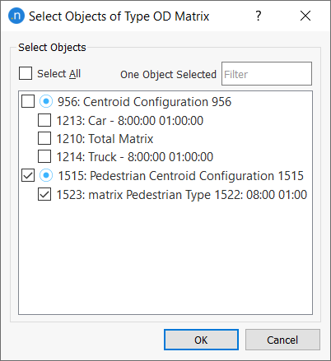Click the Aimsun app icon in title bar
Screen dimensions: 331x361
[x=16, y=16]
